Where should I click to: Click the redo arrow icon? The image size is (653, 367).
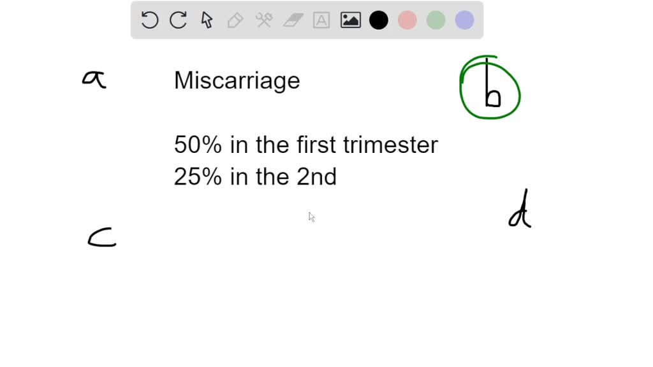pyautogui.click(x=178, y=20)
